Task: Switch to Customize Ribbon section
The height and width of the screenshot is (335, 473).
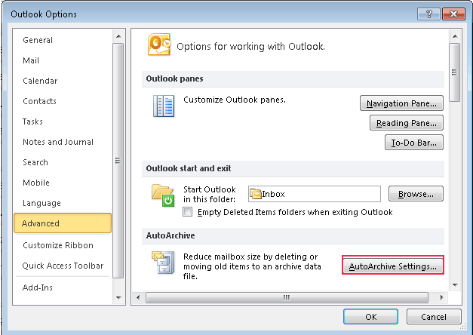Action: [58, 245]
